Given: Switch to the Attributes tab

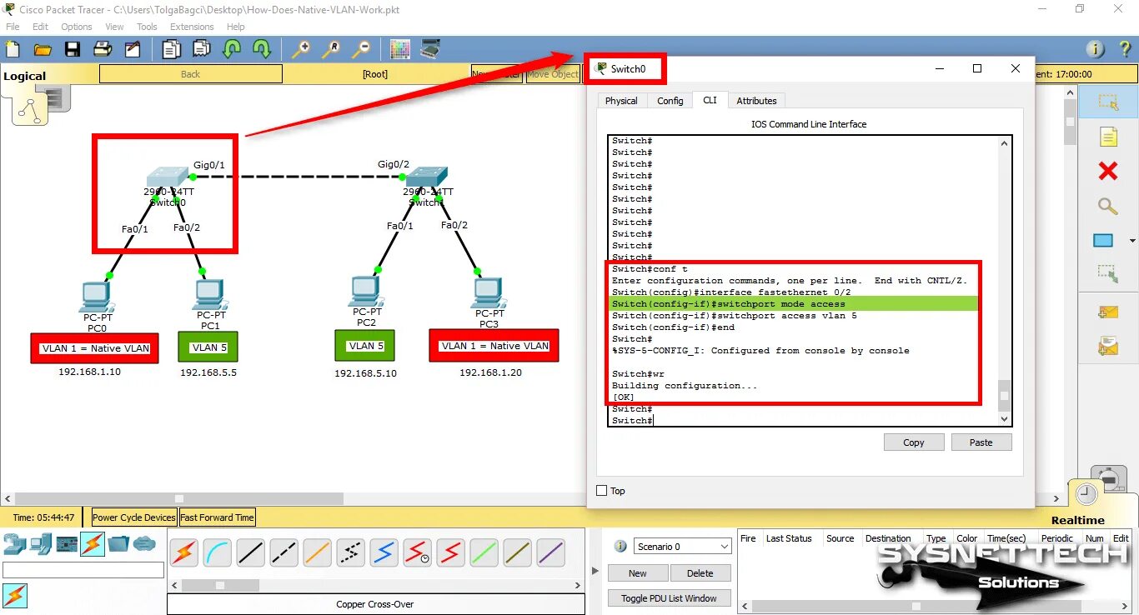Looking at the screenshot, I should (756, 101).
